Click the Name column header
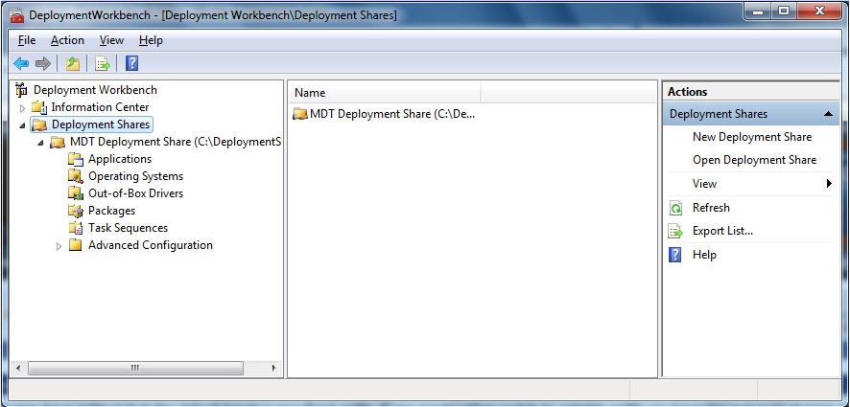The height and width of the screenshot is (407, 850). 385,93
